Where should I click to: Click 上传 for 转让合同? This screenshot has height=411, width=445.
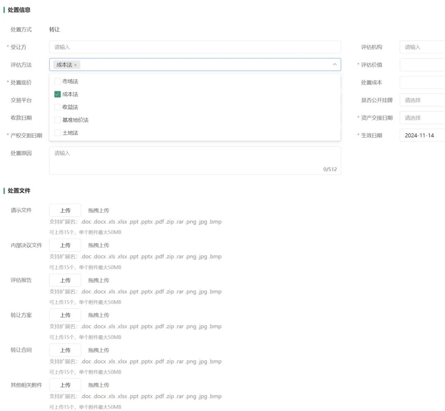pyautogui.click(x=65, y=350)
